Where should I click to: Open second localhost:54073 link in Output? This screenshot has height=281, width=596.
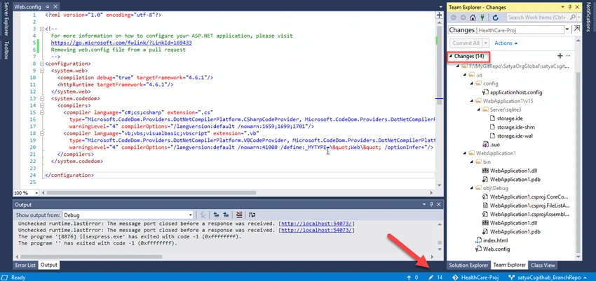318,230
